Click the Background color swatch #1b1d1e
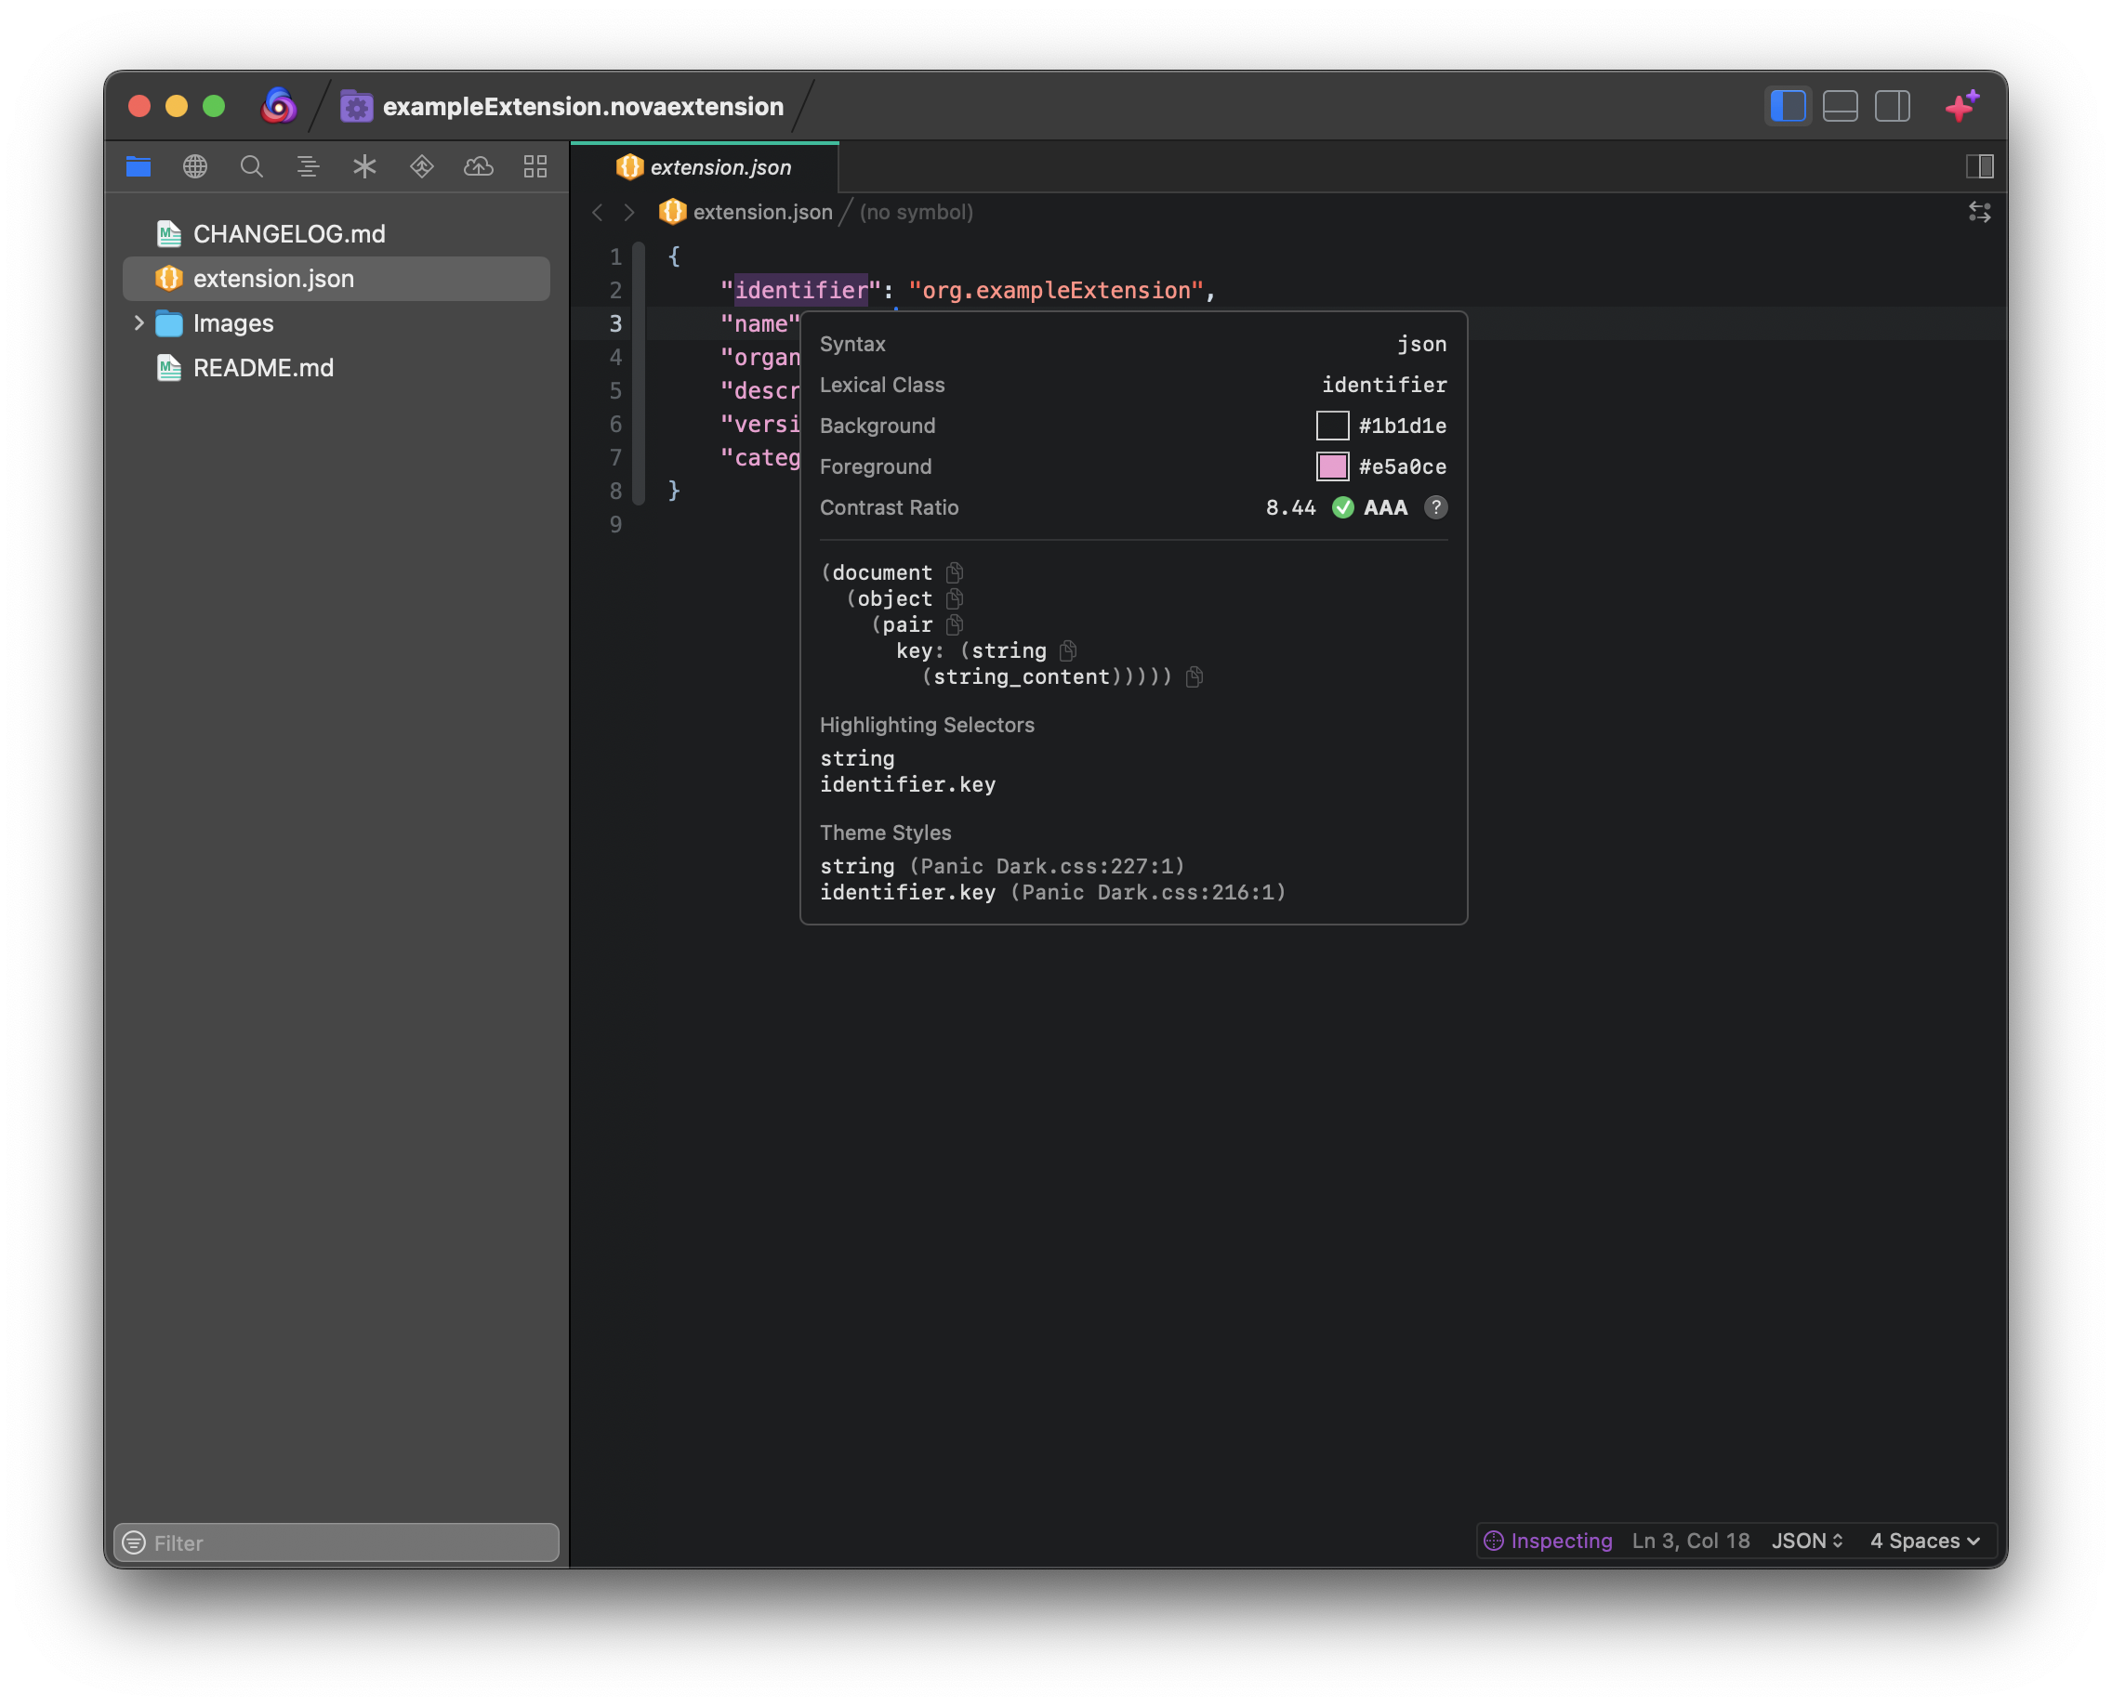 1331,426
